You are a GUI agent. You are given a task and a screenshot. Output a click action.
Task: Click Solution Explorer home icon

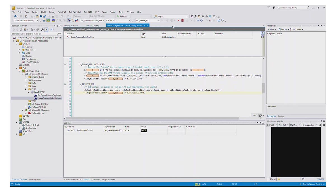21,30
